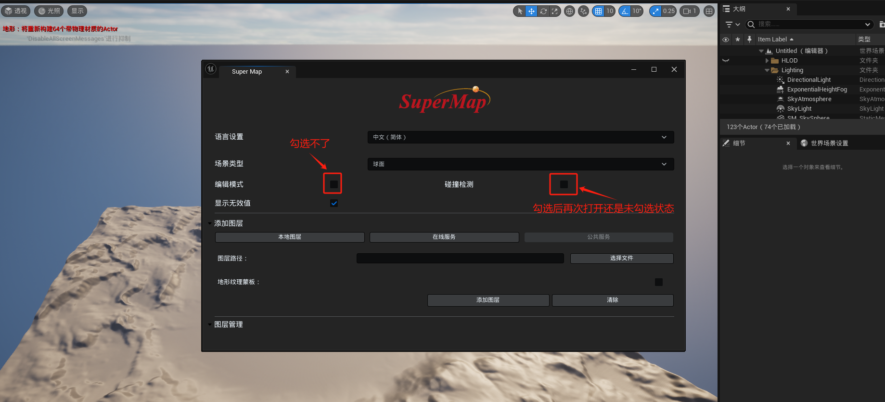
Task: Choose the Translate move gizmo tool
Action: point(531,11)
